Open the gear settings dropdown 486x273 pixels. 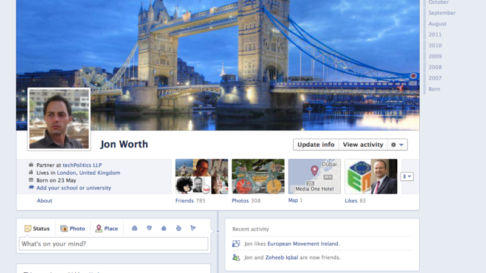click(x=398, y=144)
